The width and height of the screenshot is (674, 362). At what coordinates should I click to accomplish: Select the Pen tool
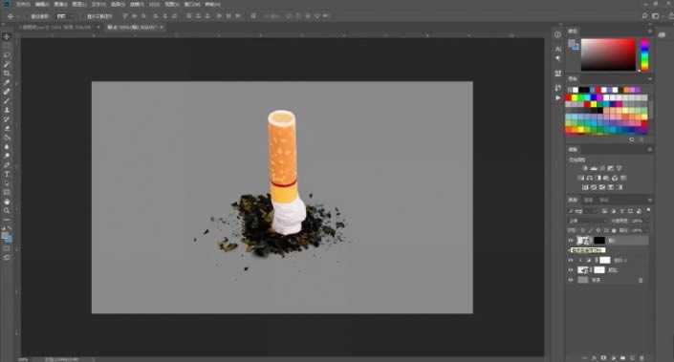7,165
